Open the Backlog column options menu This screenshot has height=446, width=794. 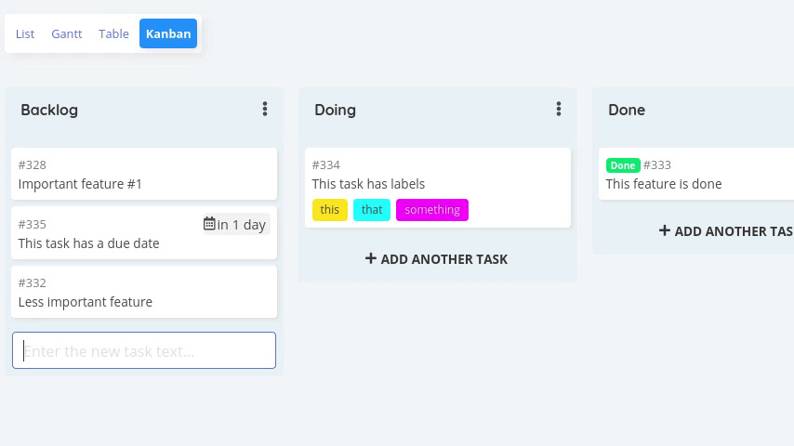pyautogui.click(x=264, y=109)
